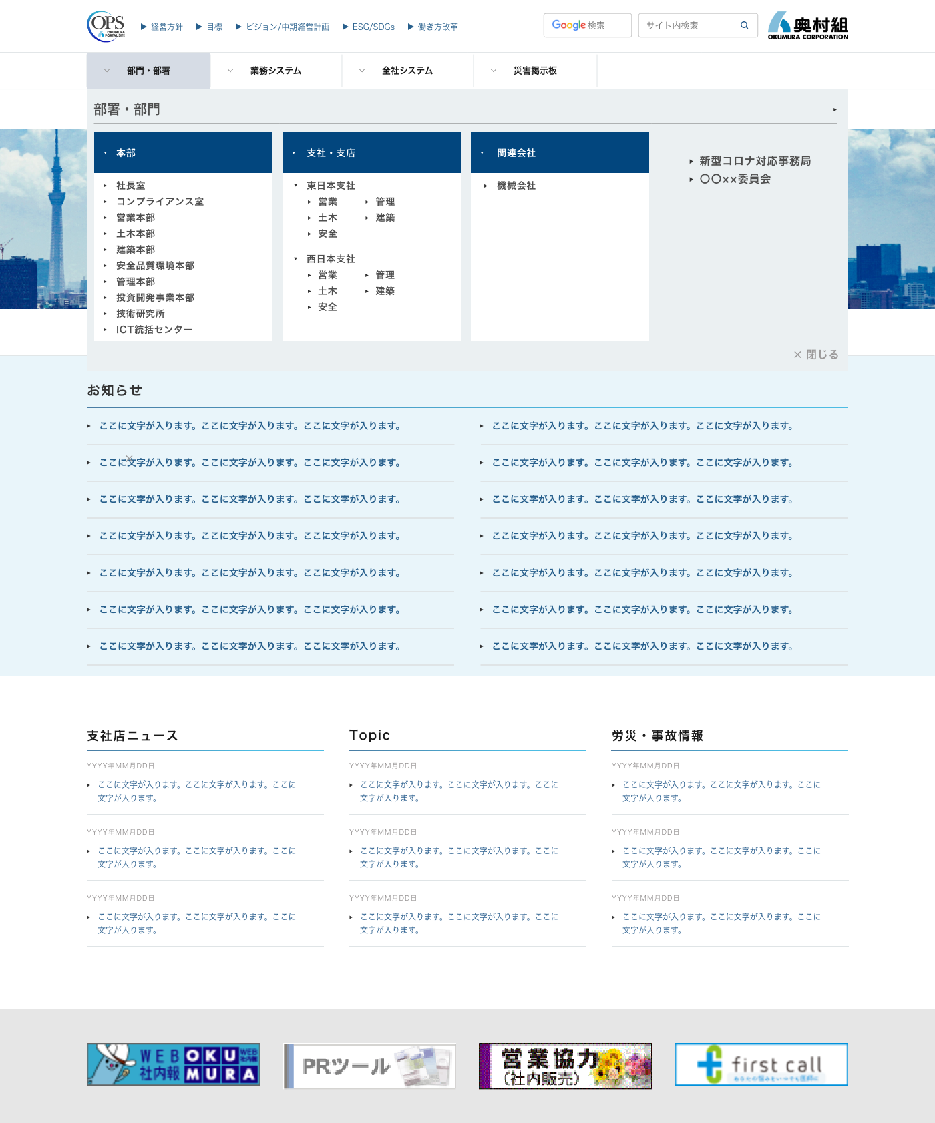Open the 営業協力 社内販売 banner
The width and height of the screenshot is (935, 1123).
(565, 1066)
